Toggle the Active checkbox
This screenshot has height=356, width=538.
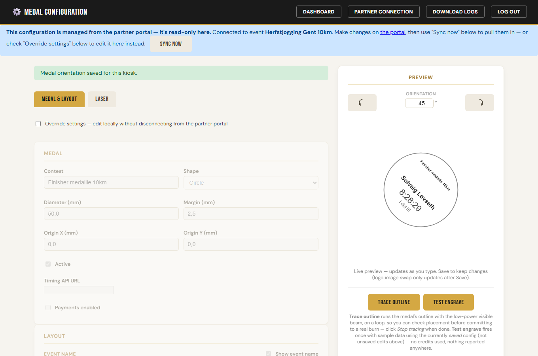click(48, 264)
